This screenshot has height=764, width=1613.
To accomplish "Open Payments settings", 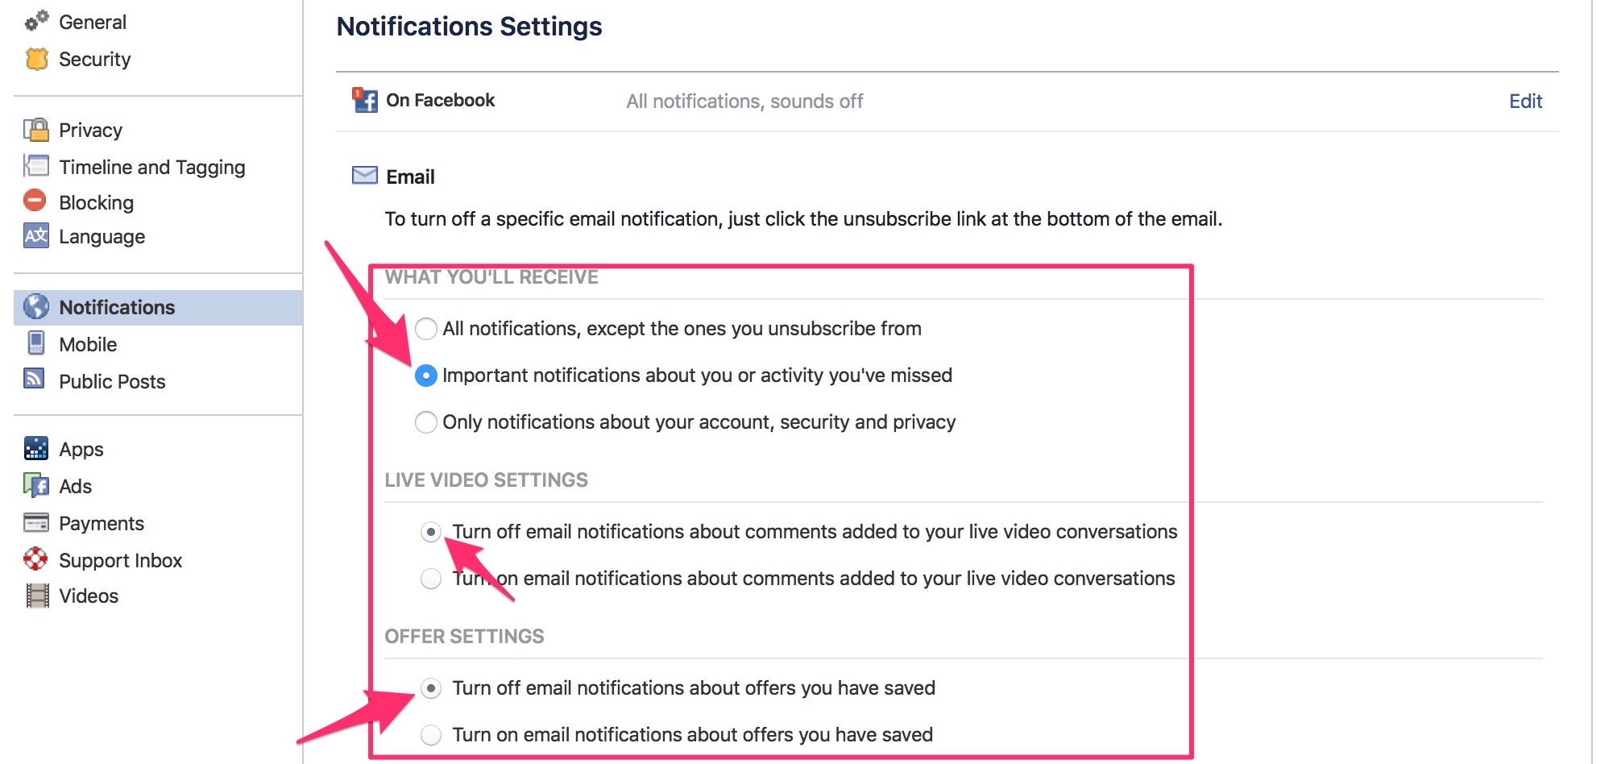I will click(102, 523).
